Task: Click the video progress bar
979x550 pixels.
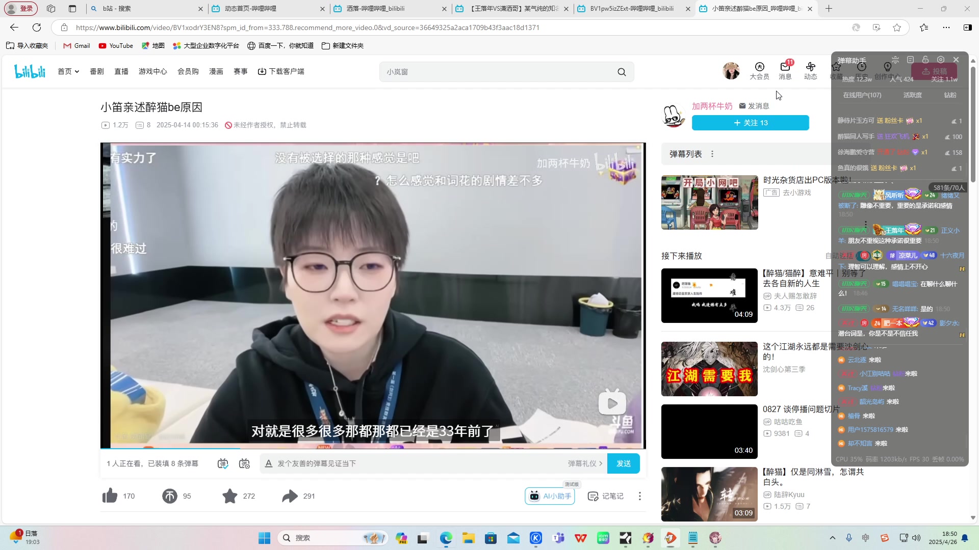Action: [373, 448]
